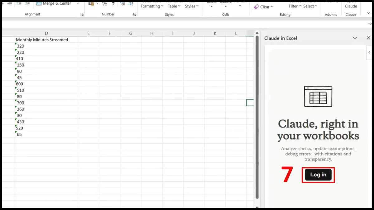Image resolution: width=374 pixels, height=210 pixels.
Task: Log in to Claude
Action: pyautogui.click(x=318, y=175)
